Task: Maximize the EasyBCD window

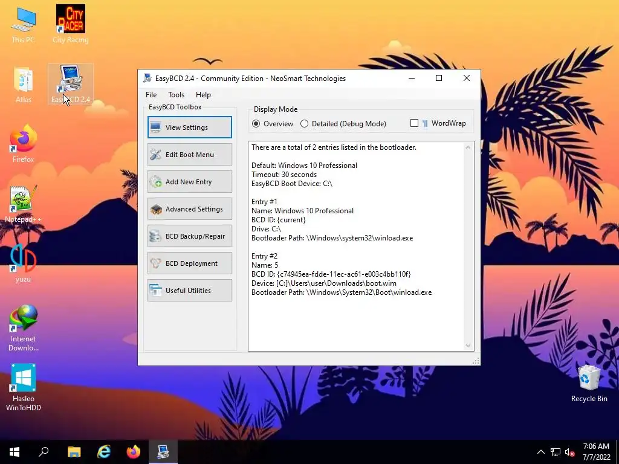Action: (x=439, y=78)
